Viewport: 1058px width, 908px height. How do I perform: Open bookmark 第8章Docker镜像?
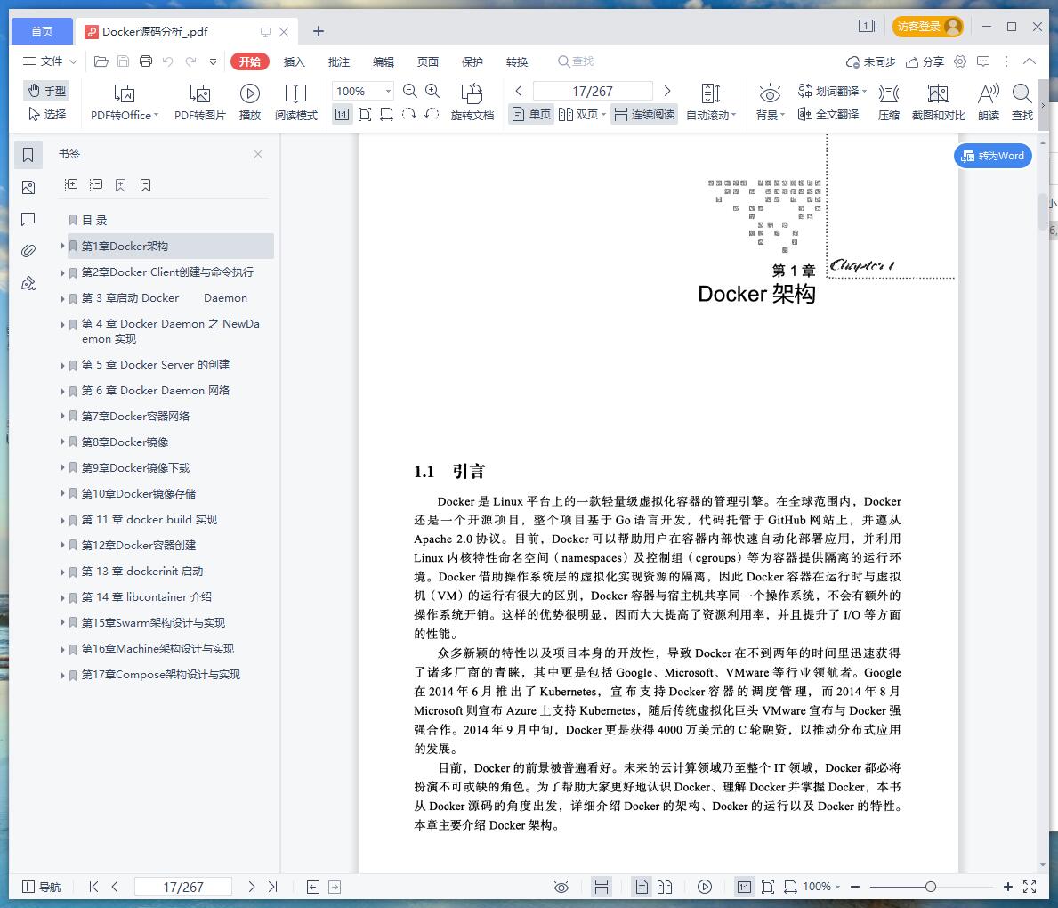coord(125,442)
